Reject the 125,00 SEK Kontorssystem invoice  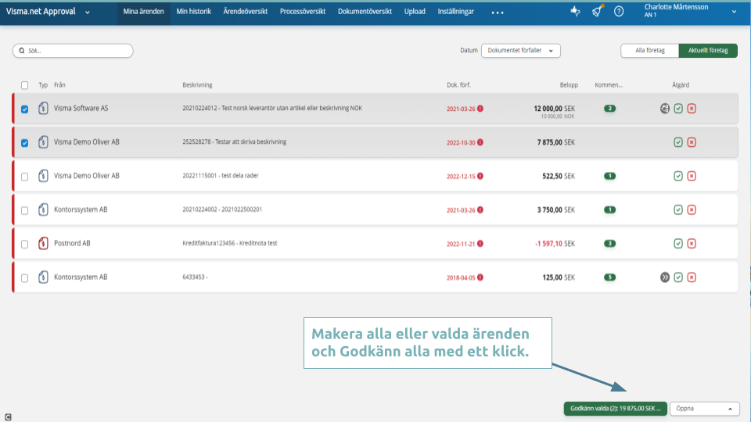(x=692, y=277)
